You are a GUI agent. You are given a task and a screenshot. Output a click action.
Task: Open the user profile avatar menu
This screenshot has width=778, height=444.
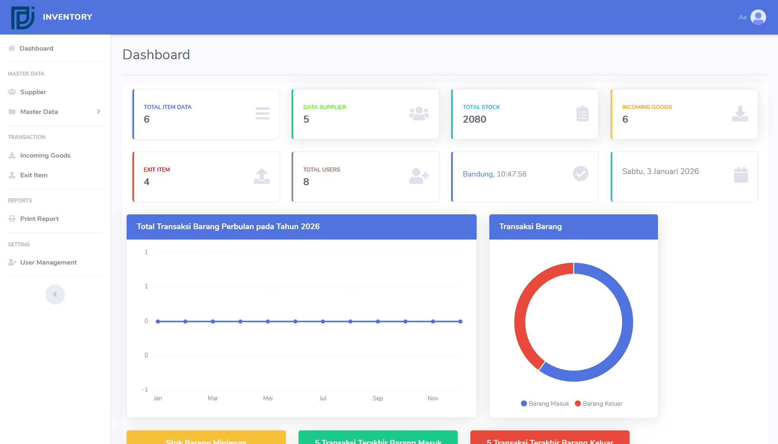pyautogui.click(x=758, y=17)
